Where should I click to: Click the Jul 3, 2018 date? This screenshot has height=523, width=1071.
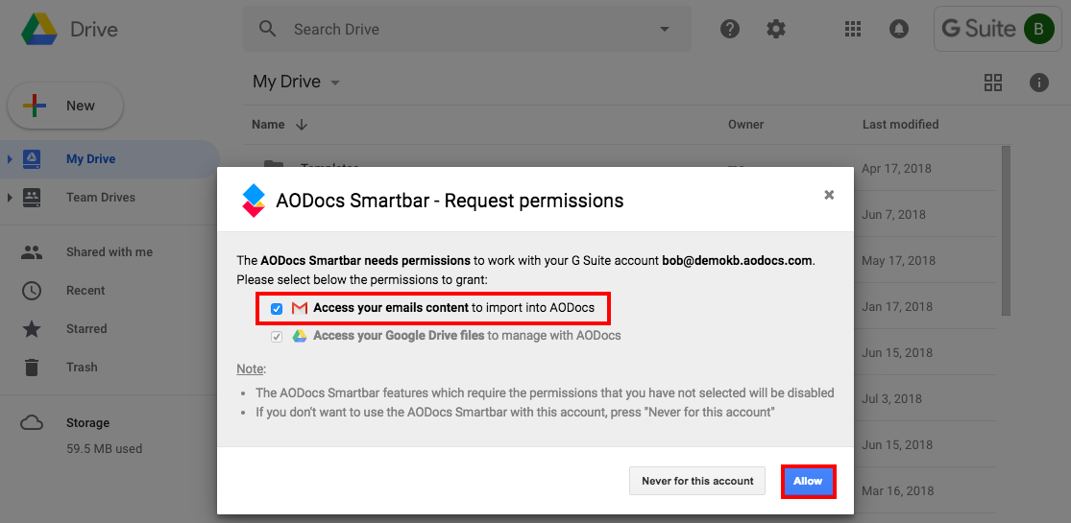tap(892, 399)
